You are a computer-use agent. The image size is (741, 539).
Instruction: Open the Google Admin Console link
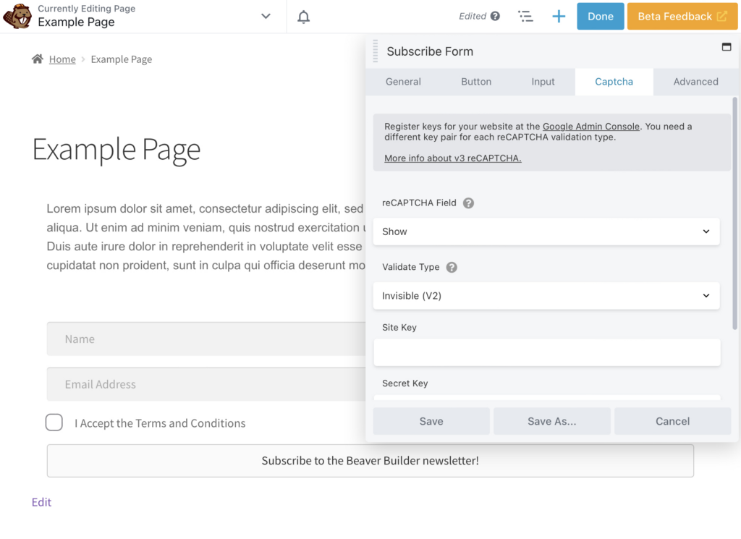591,127
